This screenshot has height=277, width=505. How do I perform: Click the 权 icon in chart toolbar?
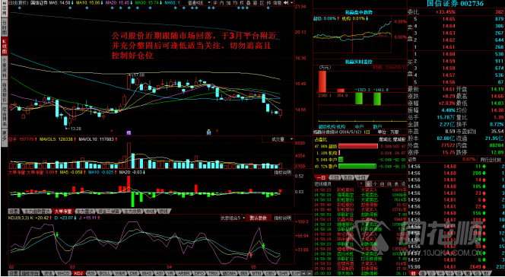pyautogui.click(x=242, y=2)
